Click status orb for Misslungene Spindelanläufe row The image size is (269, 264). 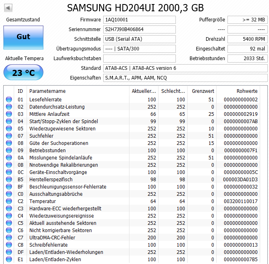[9, 157]
